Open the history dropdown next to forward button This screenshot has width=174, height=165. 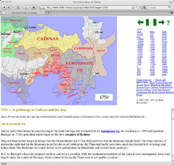pyautogui.click(x=13, y=7)
